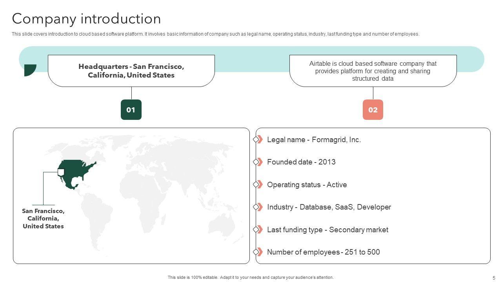Click the San Francisco map callout label
Image resolution: width=502 pixels, height=282 pixels.
pos(43,219)
